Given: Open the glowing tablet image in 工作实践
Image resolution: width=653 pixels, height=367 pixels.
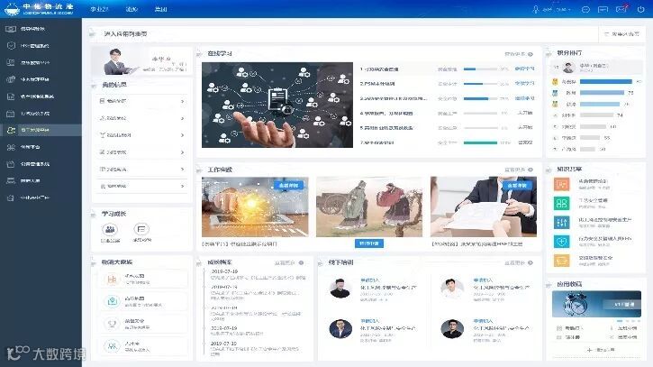Looking at the screenshot, I should (255, 206).
